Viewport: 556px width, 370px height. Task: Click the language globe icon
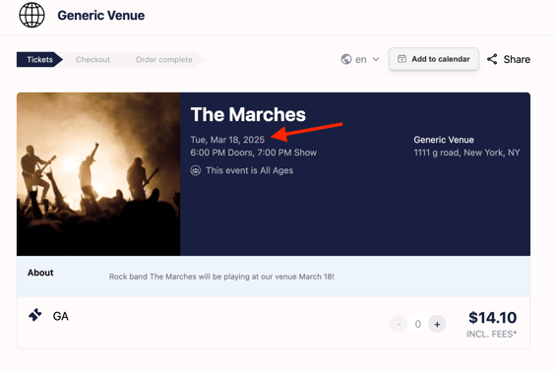pos(346,59)
